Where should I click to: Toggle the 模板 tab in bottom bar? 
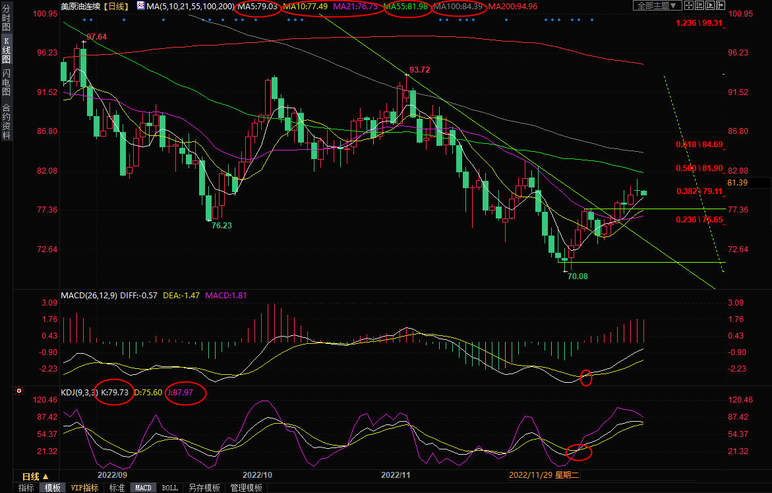tap(52, 488)
